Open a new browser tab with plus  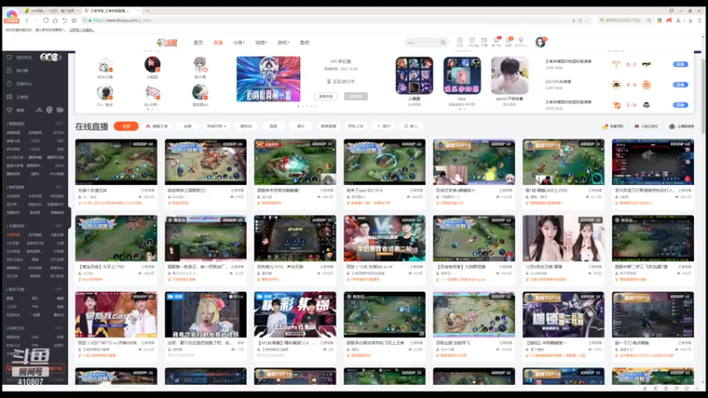(x=147, y=11)
